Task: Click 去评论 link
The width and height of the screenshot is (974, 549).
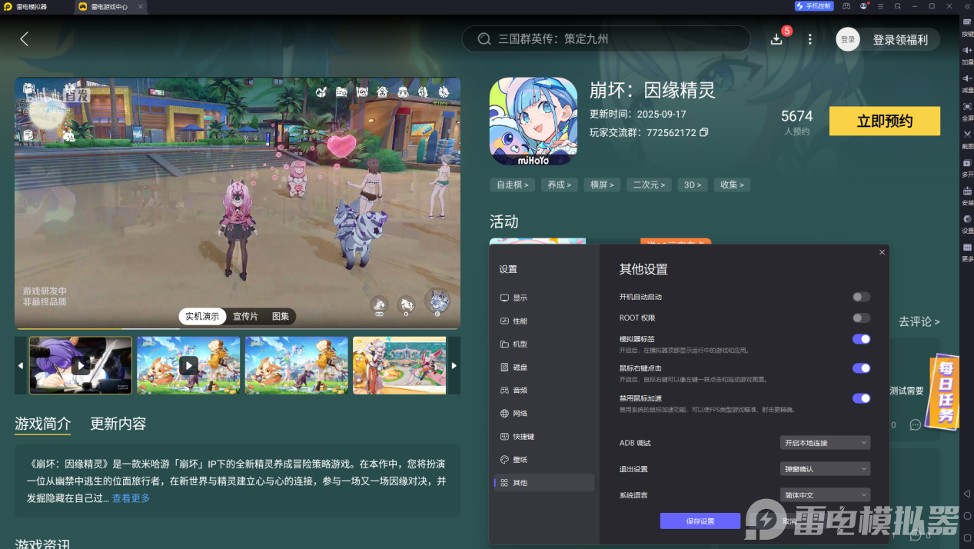Action: point(919,321)
